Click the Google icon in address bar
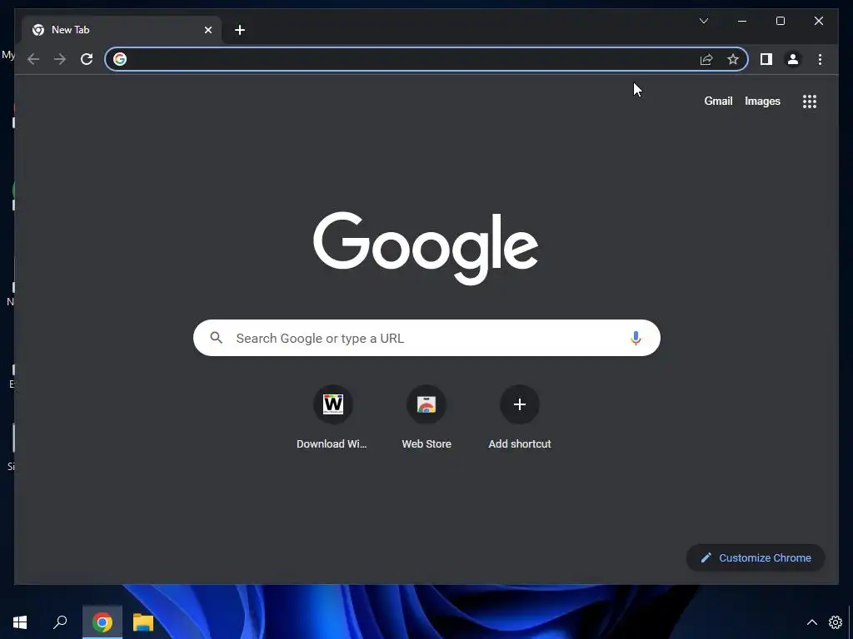This screenshot has width=853, height=639. (120, 59)
